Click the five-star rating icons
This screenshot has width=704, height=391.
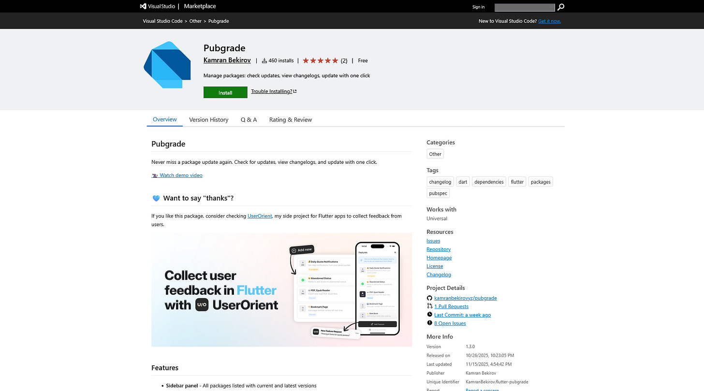point(321,60)
